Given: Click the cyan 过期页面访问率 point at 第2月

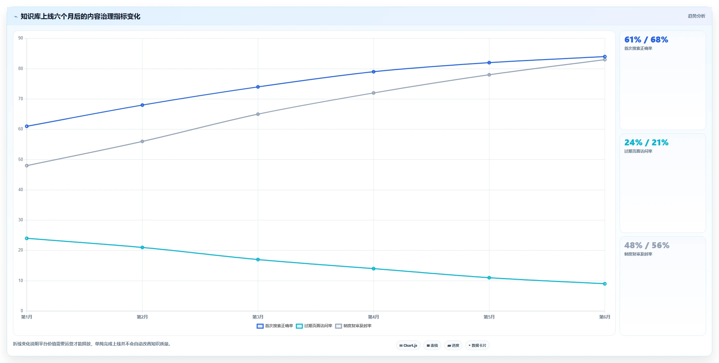Looking at the screenshot, I should pos(142,248).
